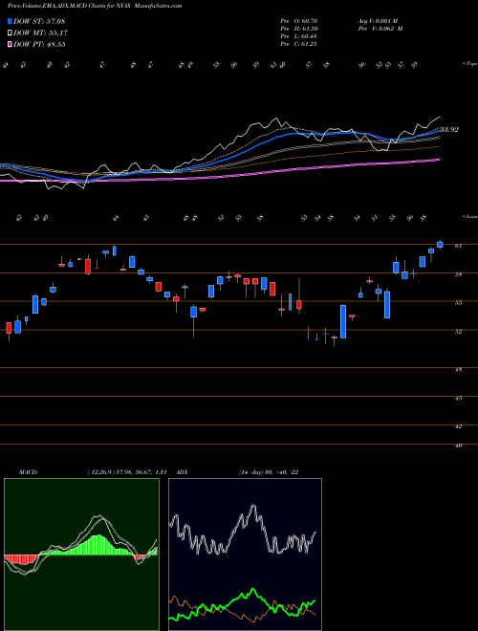The width and height of the screenshot is (478, 631).
Task: Click the 48 price axis label
Action: (458, 369)
